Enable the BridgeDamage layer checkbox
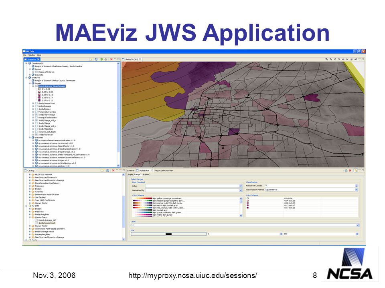Image resolution: width=385 pixels, height=288 pixels. pyautogui.click(x=36, y=106)
